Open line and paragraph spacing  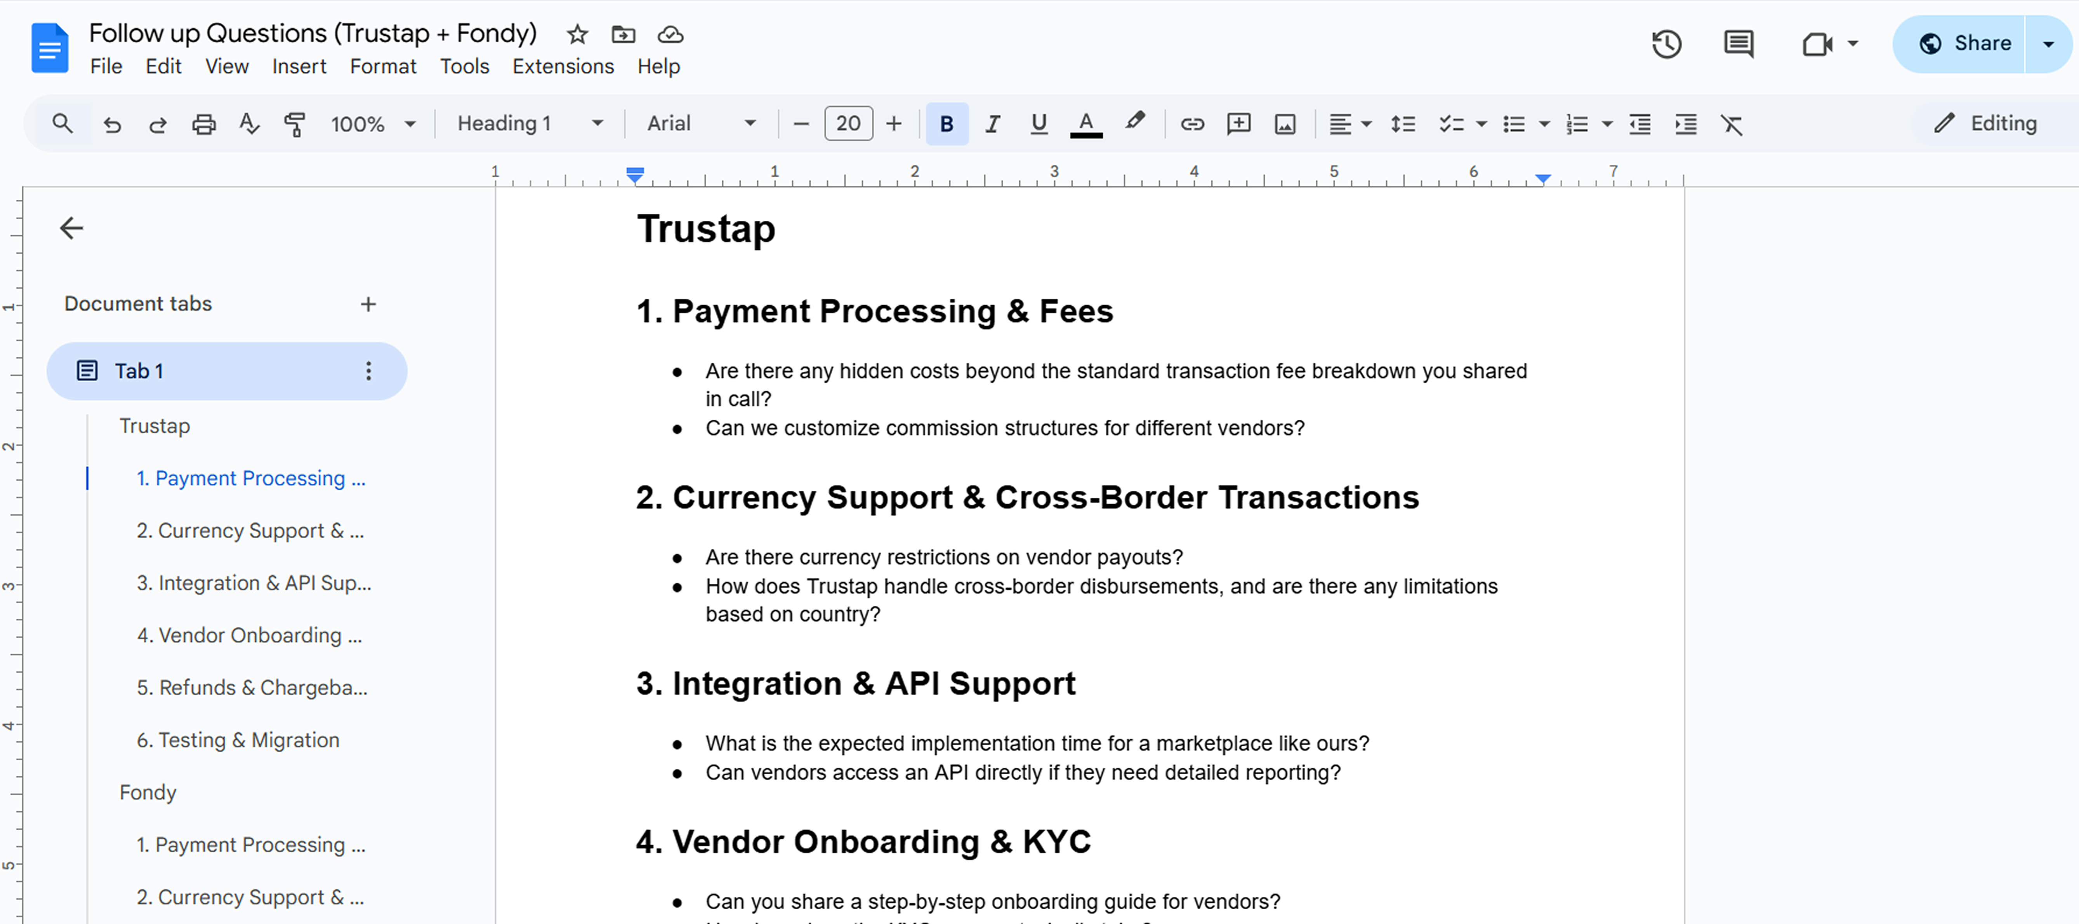tap(1403, 124)
